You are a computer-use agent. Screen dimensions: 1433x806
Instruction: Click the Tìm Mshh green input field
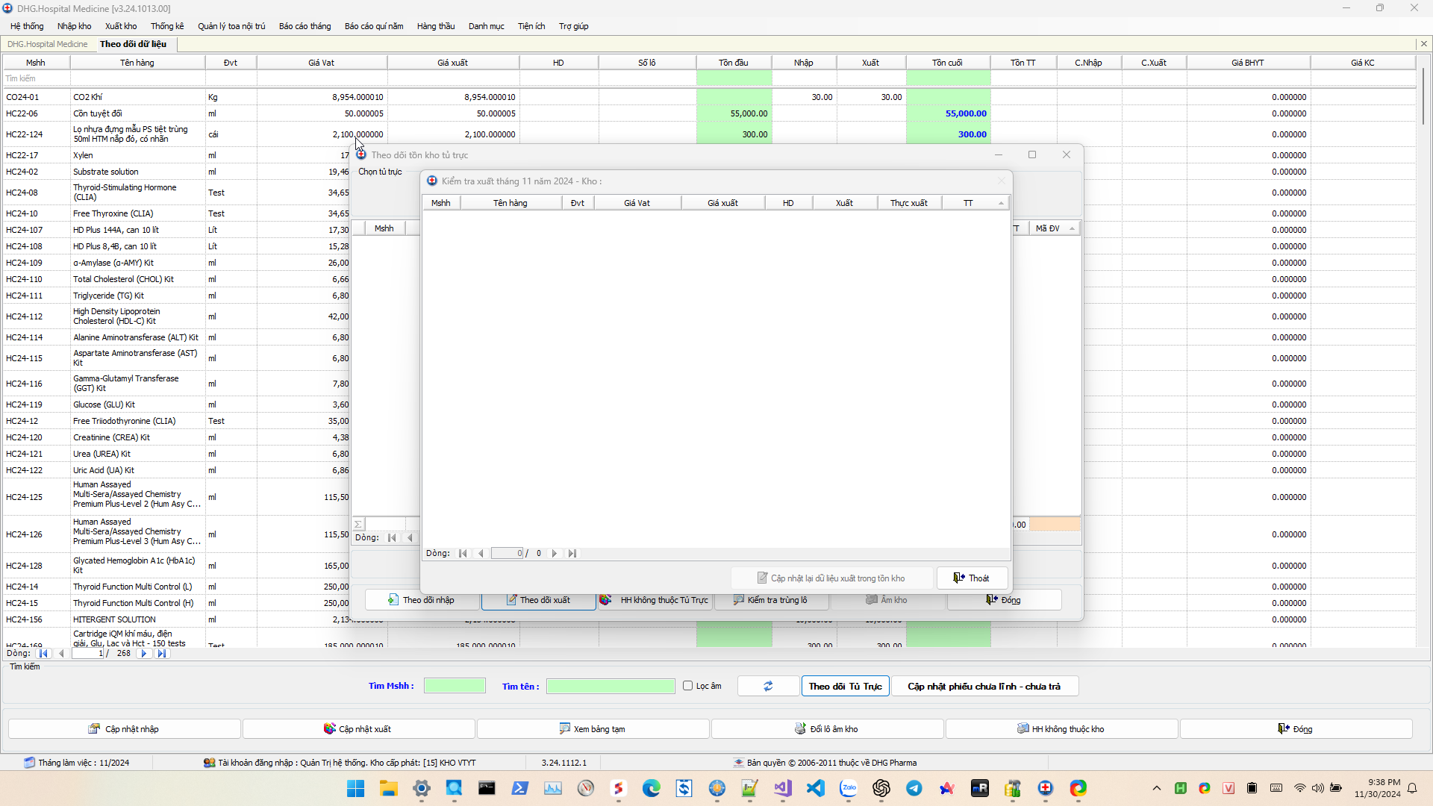click(455, 686)
